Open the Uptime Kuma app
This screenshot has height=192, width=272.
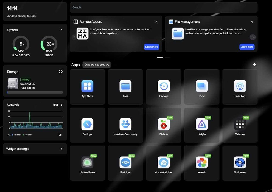(87, 162)
